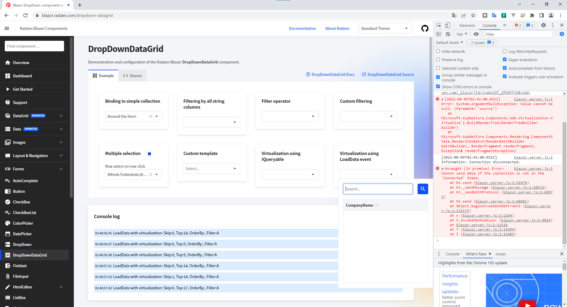Create a live expression with the eye icon
Image resolution: width=567 pixels, height=307 pixels.
tap(476, 34)
